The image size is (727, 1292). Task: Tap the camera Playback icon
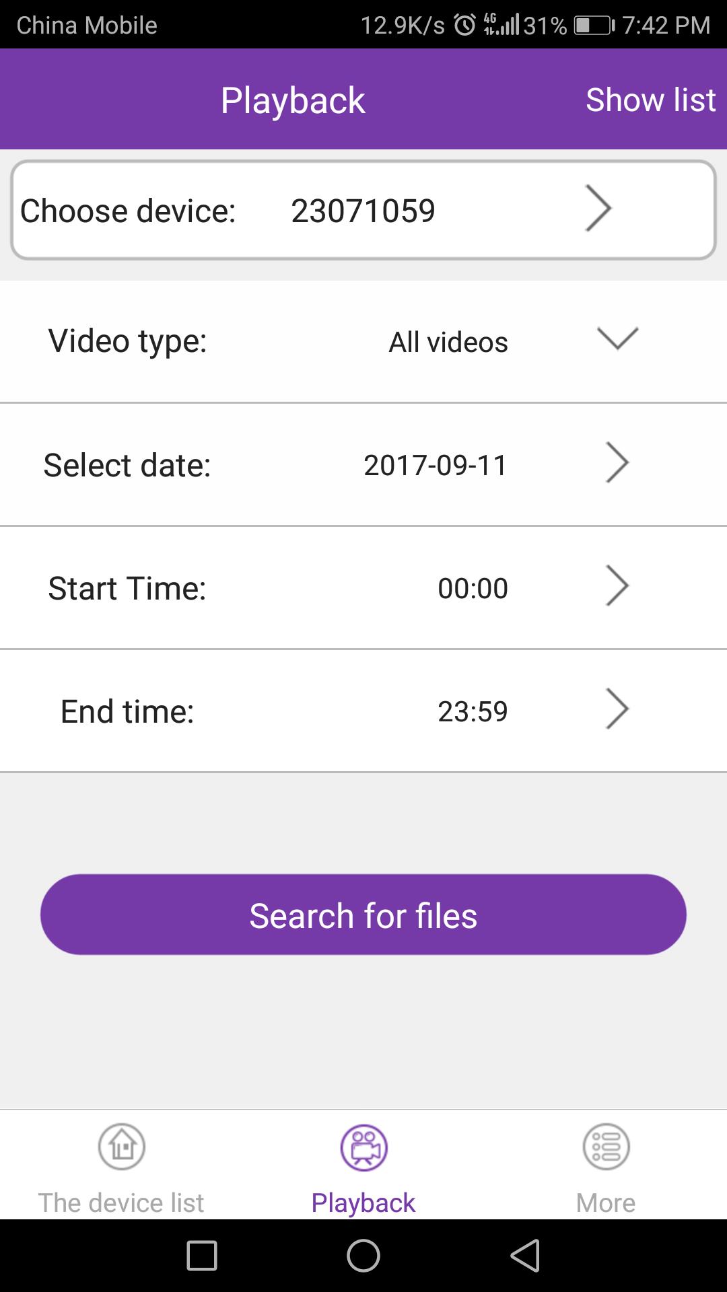point(363,1147)
